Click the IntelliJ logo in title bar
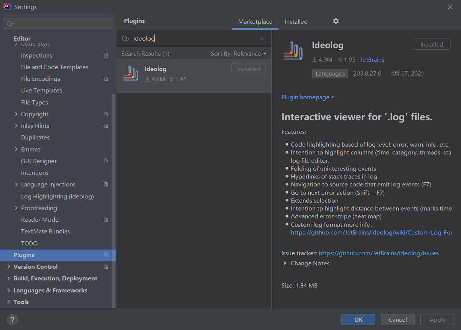461x330 pixels. (7, 7)
